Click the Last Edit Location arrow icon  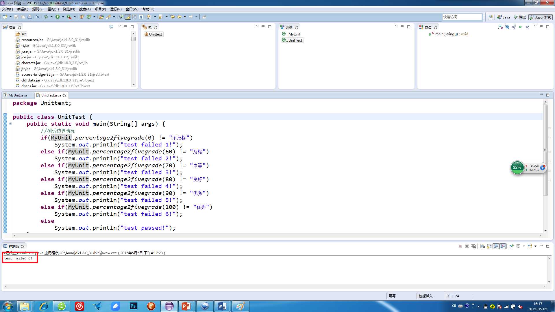[172, 17]
